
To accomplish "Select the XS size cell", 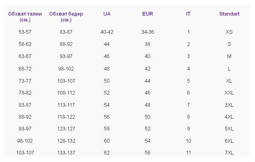I will 229,32.
